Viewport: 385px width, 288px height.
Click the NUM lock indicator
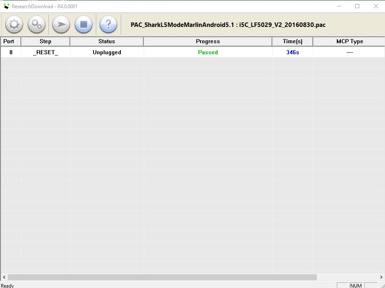[356, 285]
